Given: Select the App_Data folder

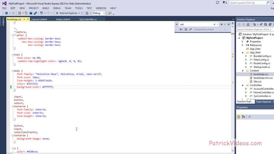Looking at the screenshot, I should [x=255, y=49].
